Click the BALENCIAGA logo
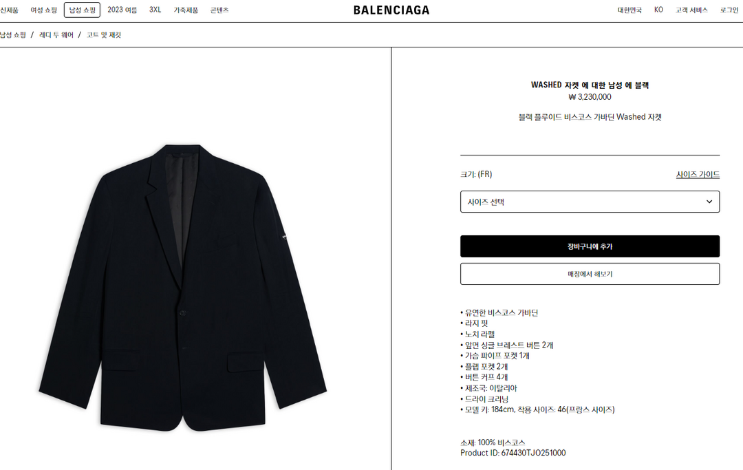743x470 pixels. [x=391, y=10]
